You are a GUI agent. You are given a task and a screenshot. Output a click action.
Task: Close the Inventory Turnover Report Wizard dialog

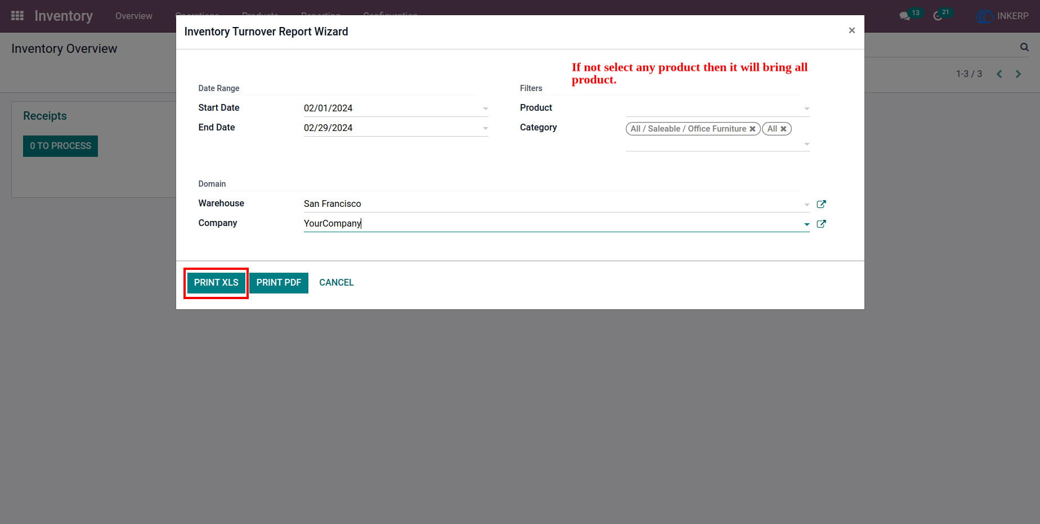coord(851,30)
